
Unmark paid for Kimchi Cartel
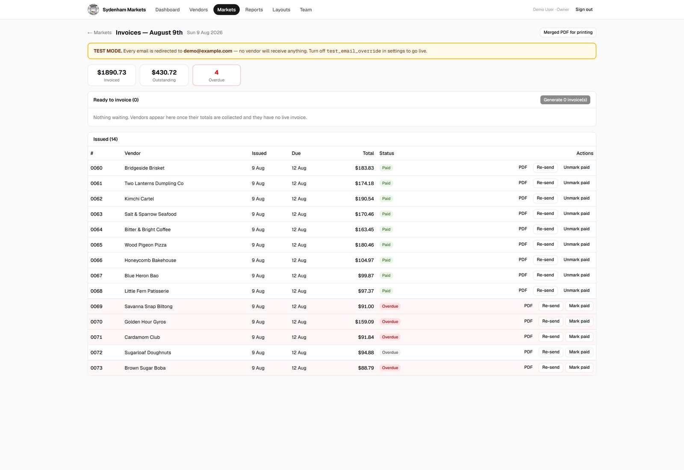576,198
